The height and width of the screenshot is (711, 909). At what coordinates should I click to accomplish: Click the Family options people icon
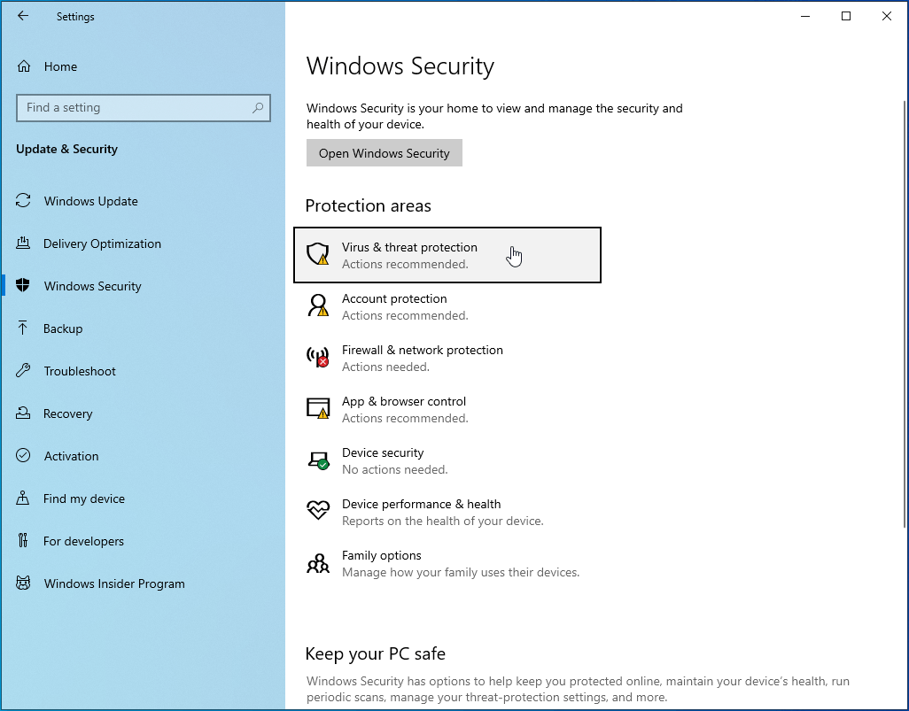(x=317, y=563)
